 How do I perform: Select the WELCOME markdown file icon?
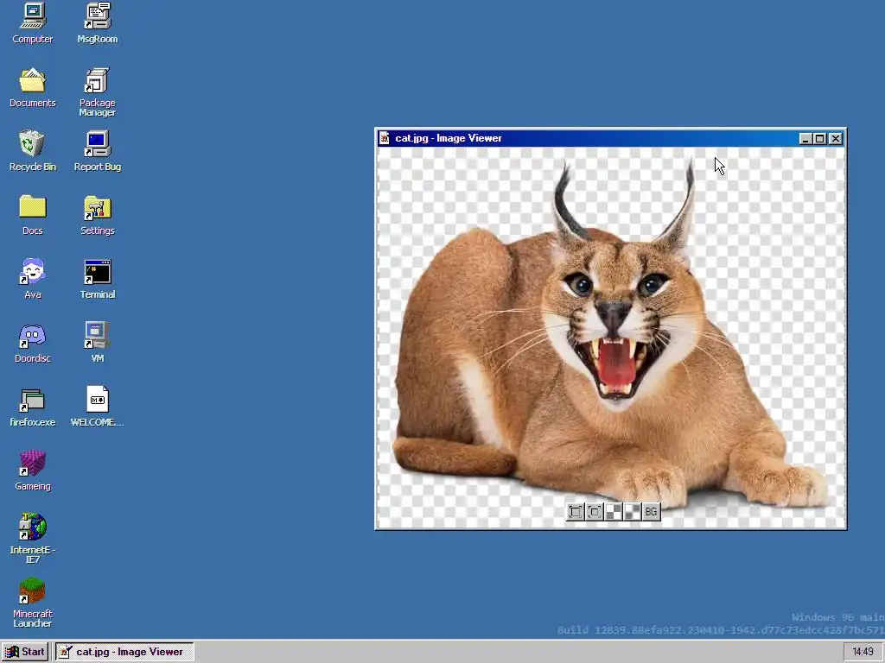pyautogui.click(x=97, y=407)
